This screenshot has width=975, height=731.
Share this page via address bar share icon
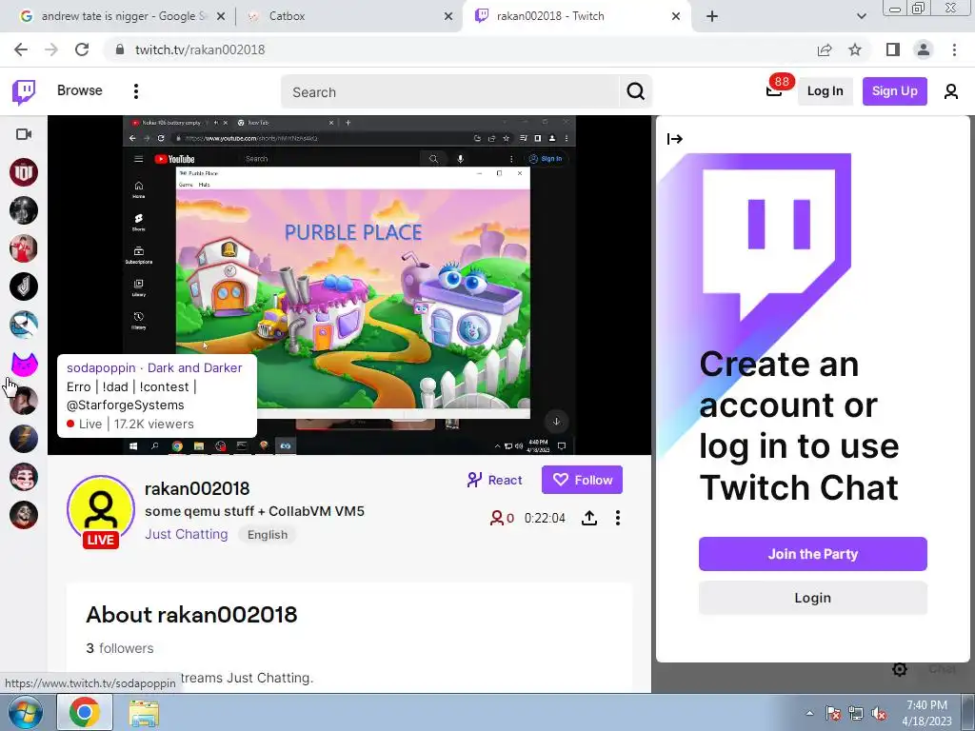pos(825,49)
